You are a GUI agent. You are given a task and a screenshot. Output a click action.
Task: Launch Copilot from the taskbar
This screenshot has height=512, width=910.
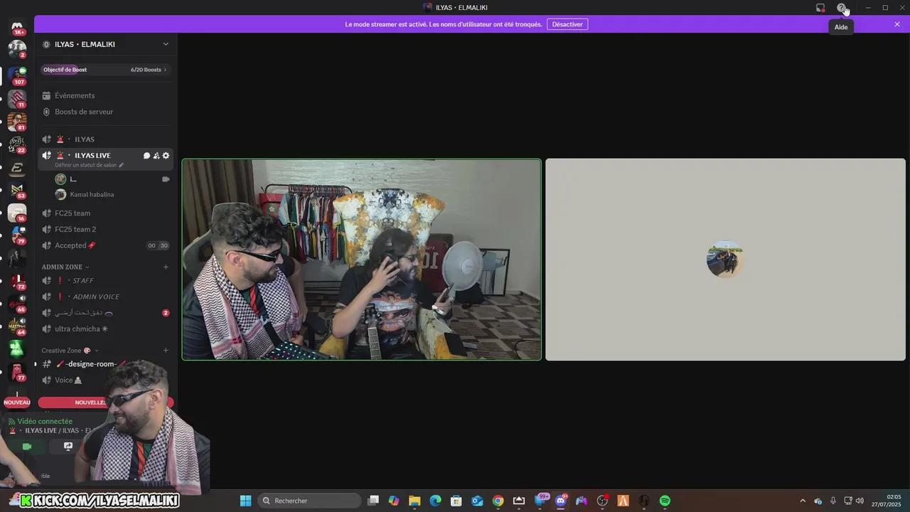point(394,501)
